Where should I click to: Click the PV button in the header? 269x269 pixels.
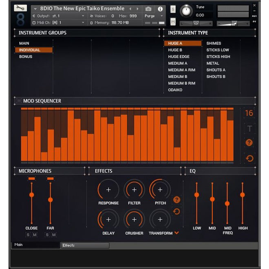[254, 22]
